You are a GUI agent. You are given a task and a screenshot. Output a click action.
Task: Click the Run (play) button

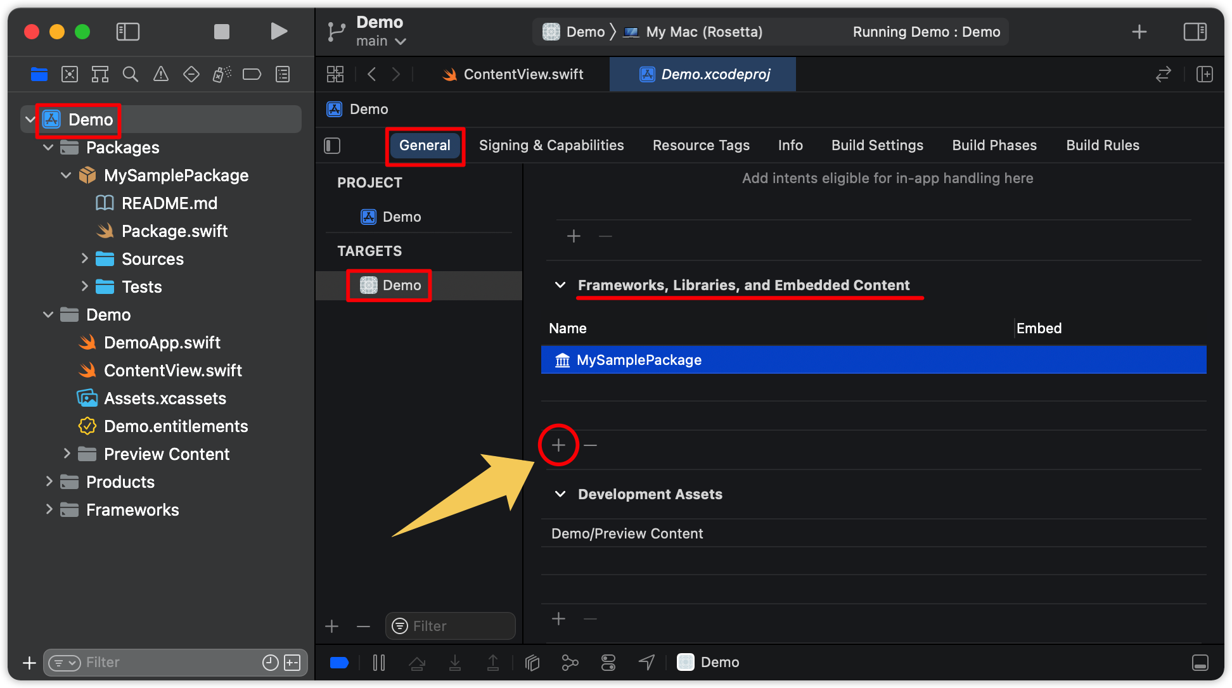click(x=279, y=32)
